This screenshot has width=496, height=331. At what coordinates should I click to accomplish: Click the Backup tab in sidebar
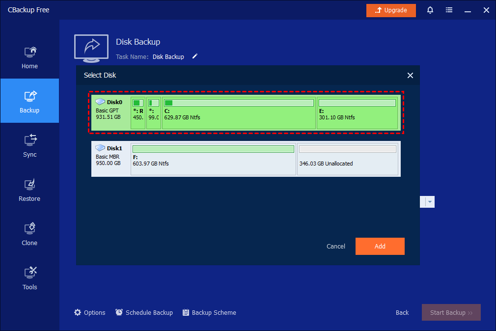point(29,102)
